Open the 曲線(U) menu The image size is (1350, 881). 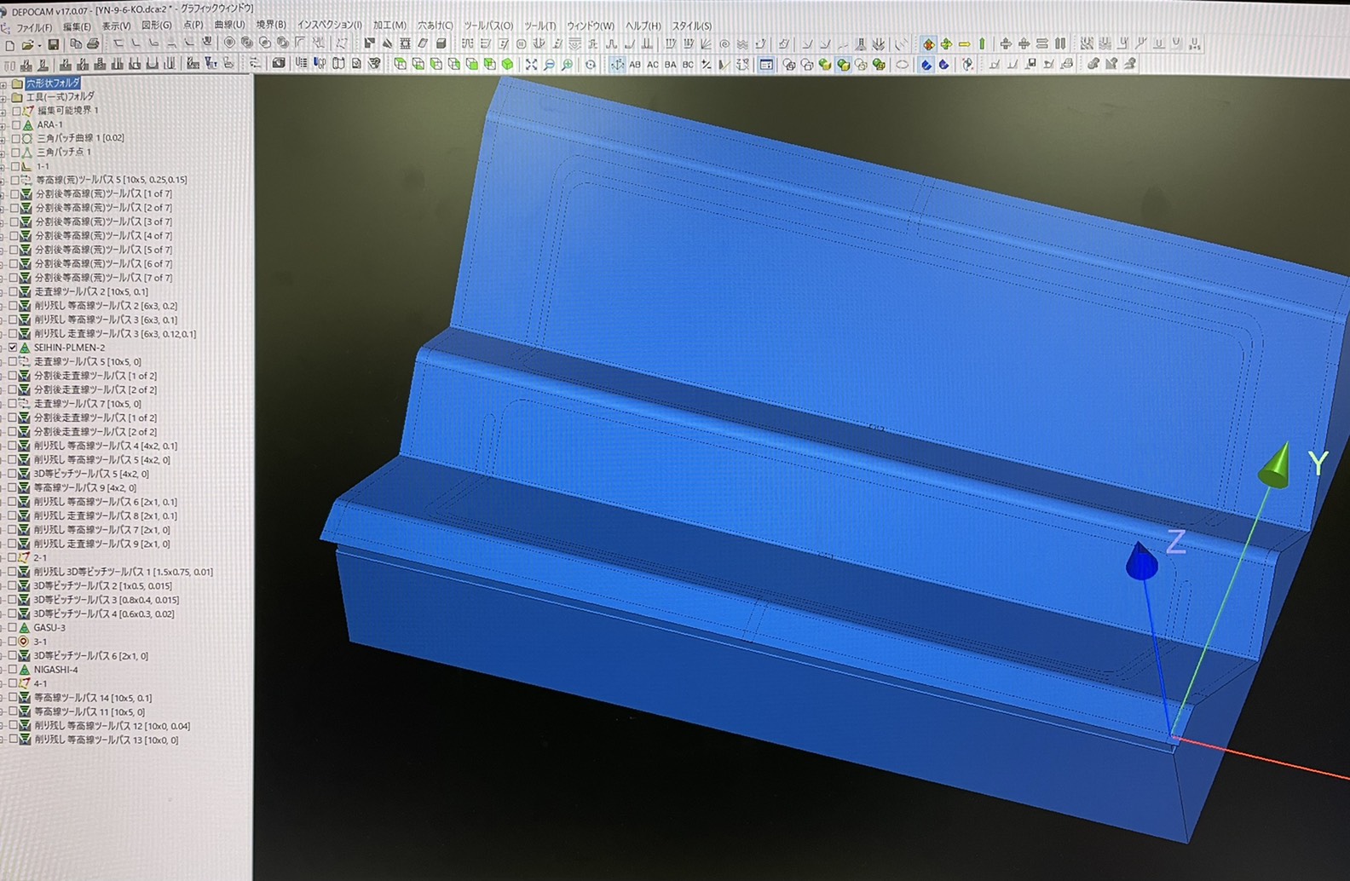coord(229,26)
